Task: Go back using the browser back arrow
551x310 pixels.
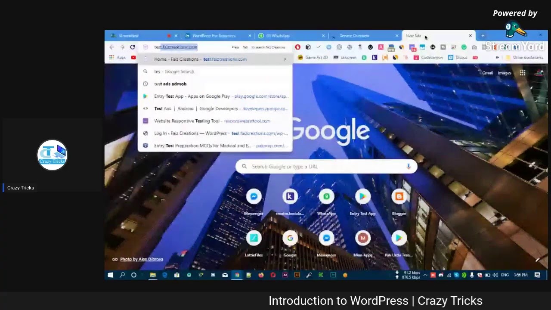Action: 112,47
